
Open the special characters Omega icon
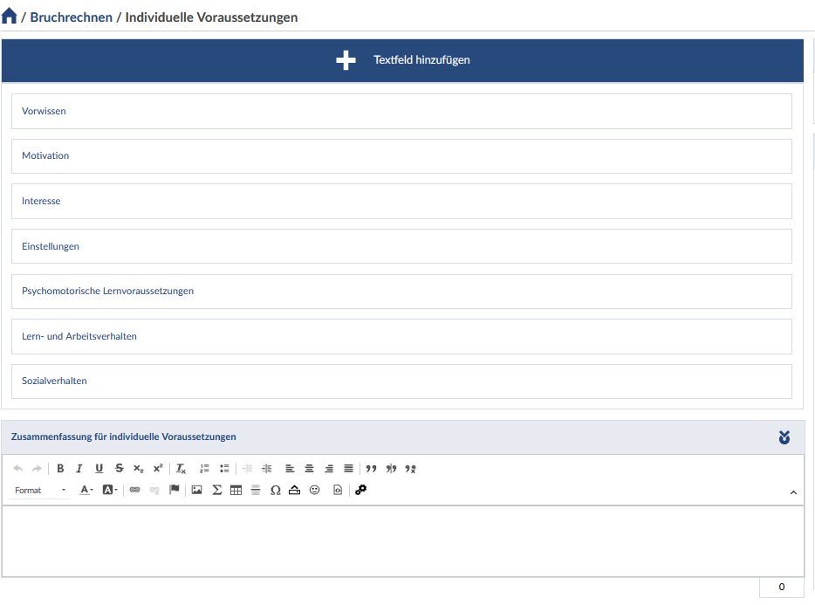(x=275, y=491)
